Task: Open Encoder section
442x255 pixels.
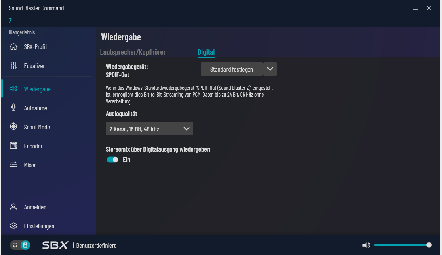Action: (x=33, y=146)
